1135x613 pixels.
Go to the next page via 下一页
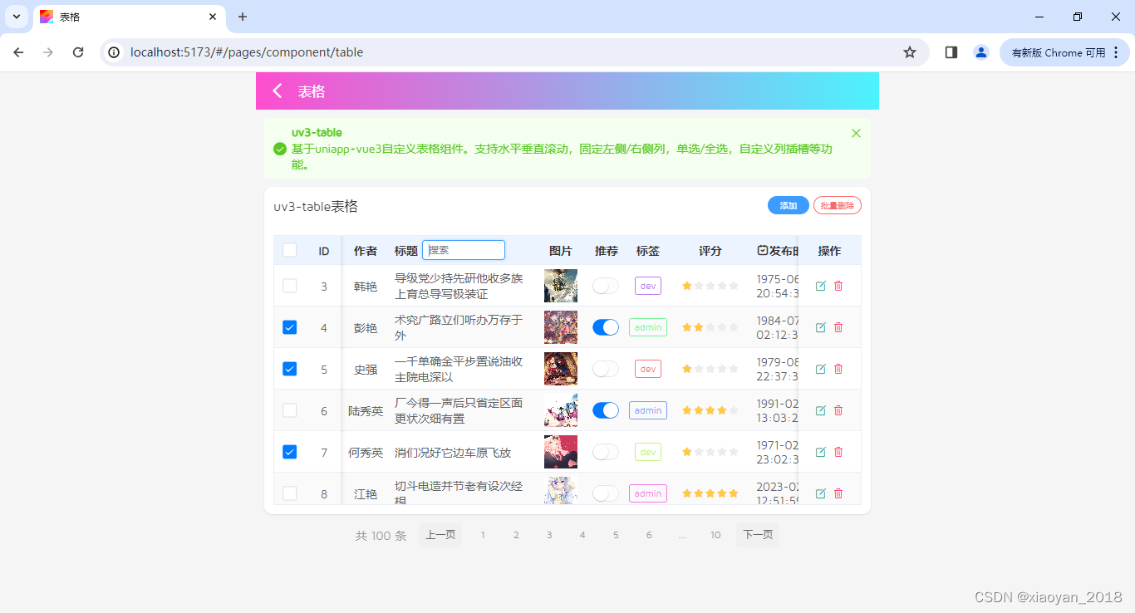tap(757, 535)
